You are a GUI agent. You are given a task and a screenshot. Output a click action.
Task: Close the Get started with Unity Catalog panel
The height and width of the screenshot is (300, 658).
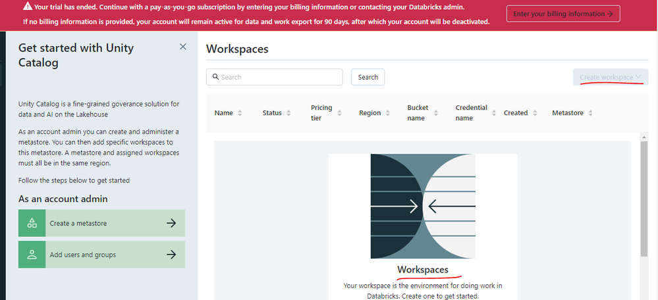[x=183, y=47]
